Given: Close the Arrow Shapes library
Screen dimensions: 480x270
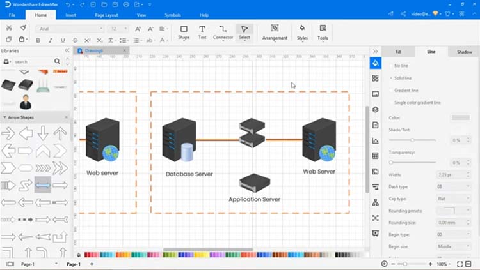Looking at the screenshot, I should [66, 117].
